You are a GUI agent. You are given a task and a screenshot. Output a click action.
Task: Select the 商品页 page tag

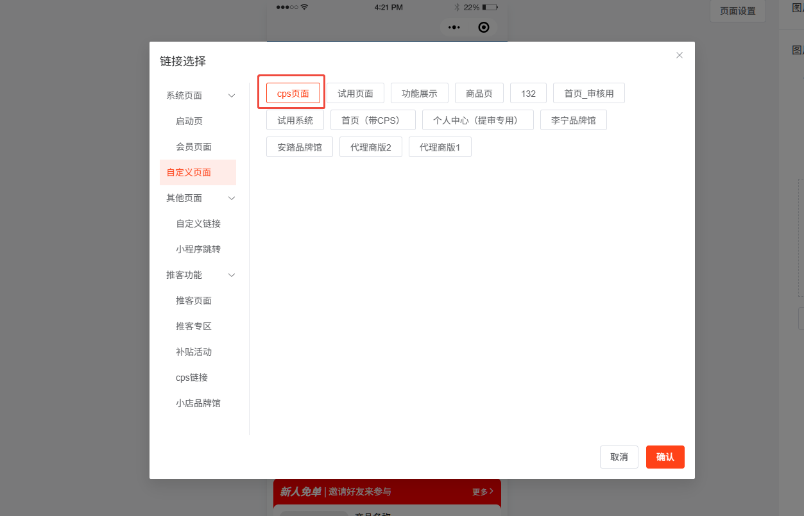coord(479,93)
